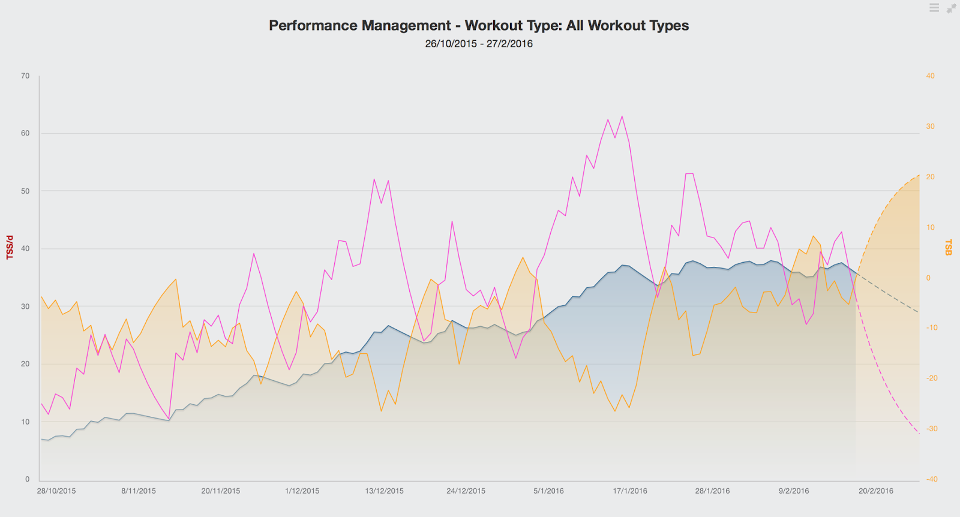Click the highest pink line peak near 17/1/2016

(622, 116)
